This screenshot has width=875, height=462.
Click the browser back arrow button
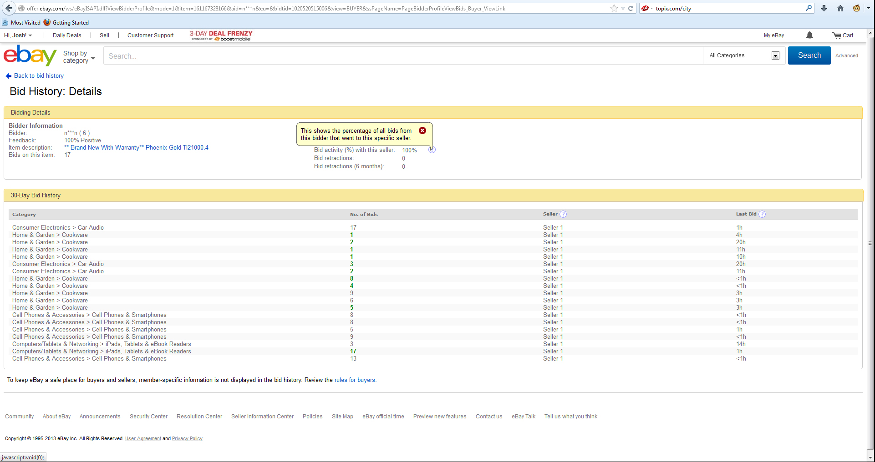pos(9,8)
